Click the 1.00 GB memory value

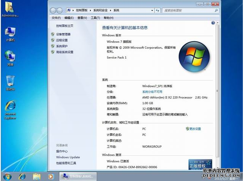coord(148,103)
